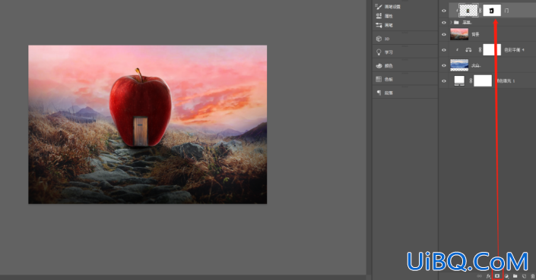
Task: Select the layer named 大山
Action: point(476,65)
